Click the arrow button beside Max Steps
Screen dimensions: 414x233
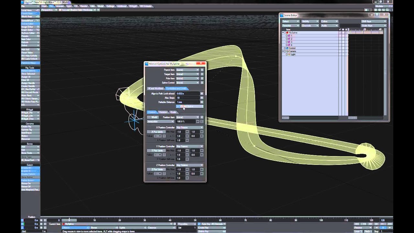tap(202, 98)
